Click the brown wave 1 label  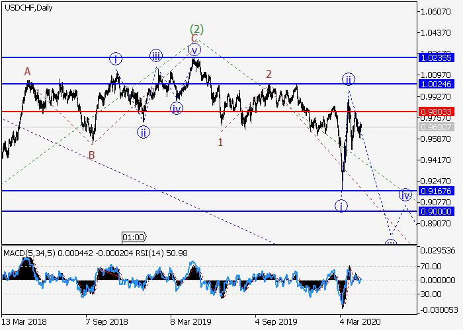click(221, 142)
